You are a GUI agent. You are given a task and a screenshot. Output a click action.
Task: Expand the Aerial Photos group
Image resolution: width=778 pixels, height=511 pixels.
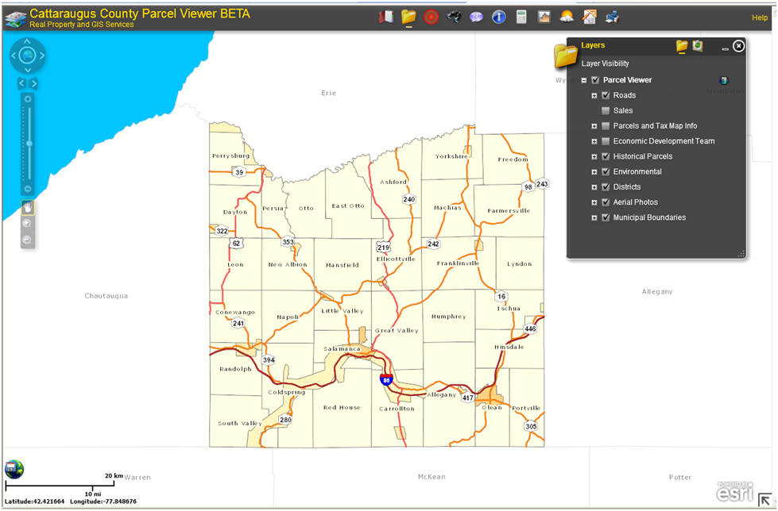[594, 202]
